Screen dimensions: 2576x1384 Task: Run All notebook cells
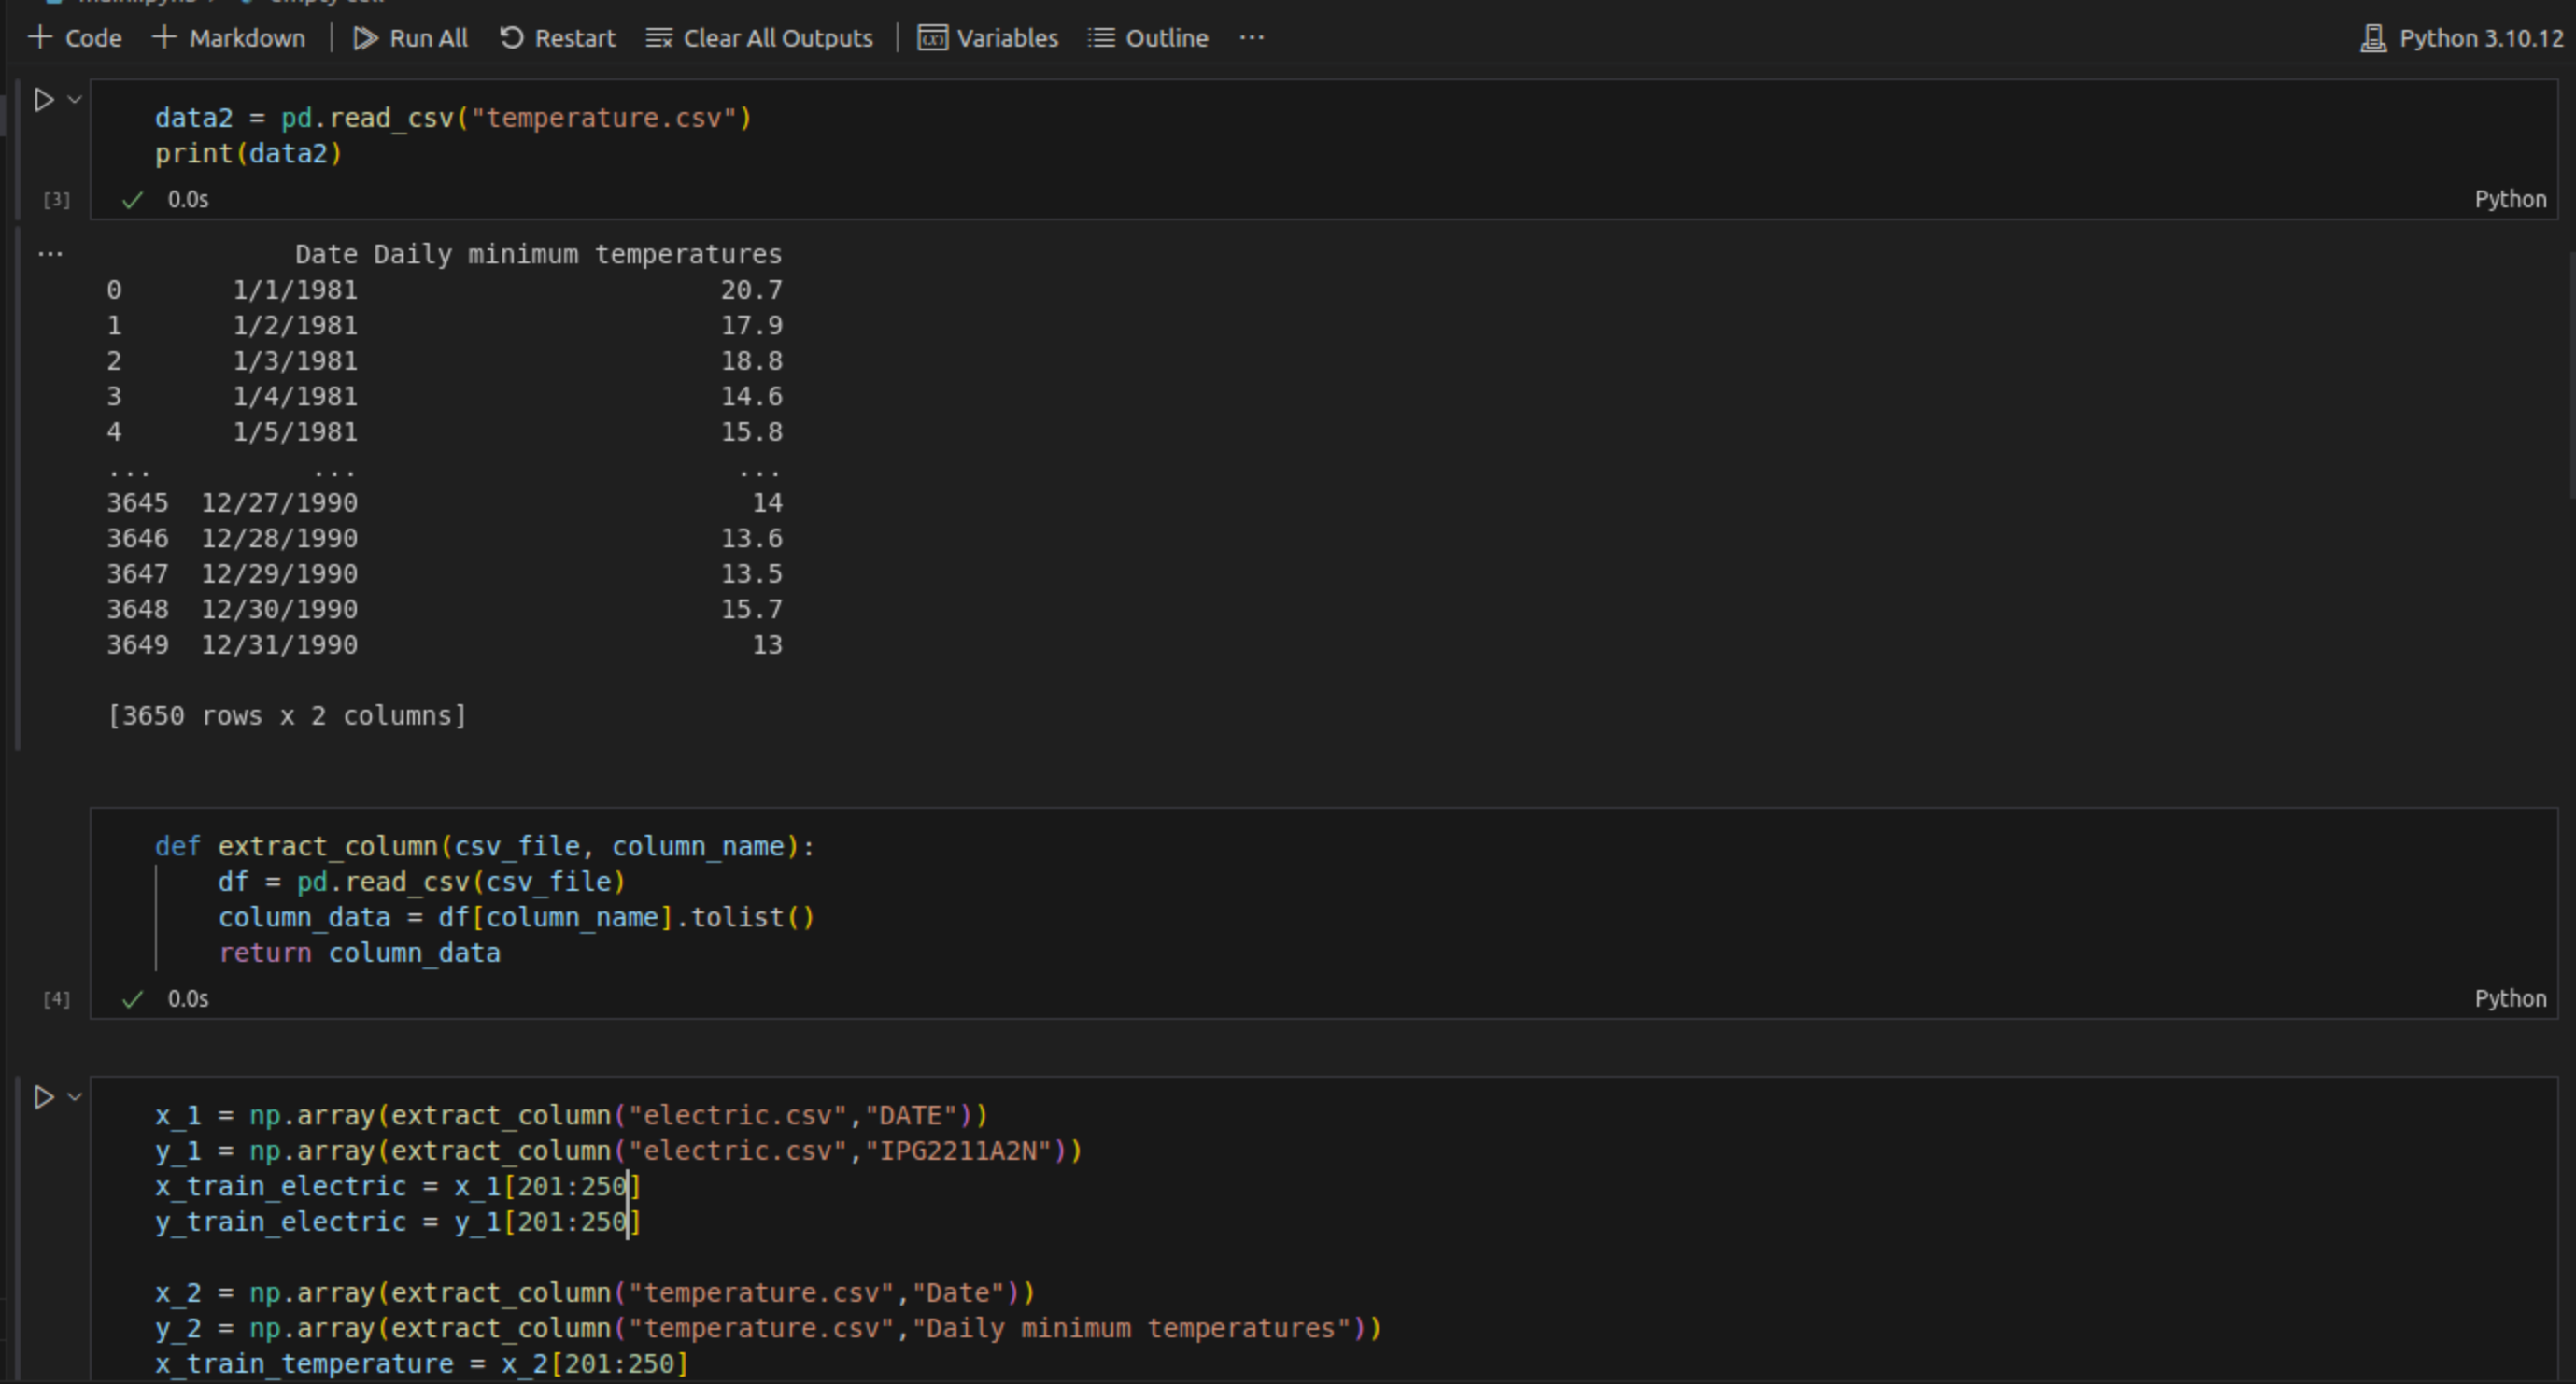click(x=410, y=38)
